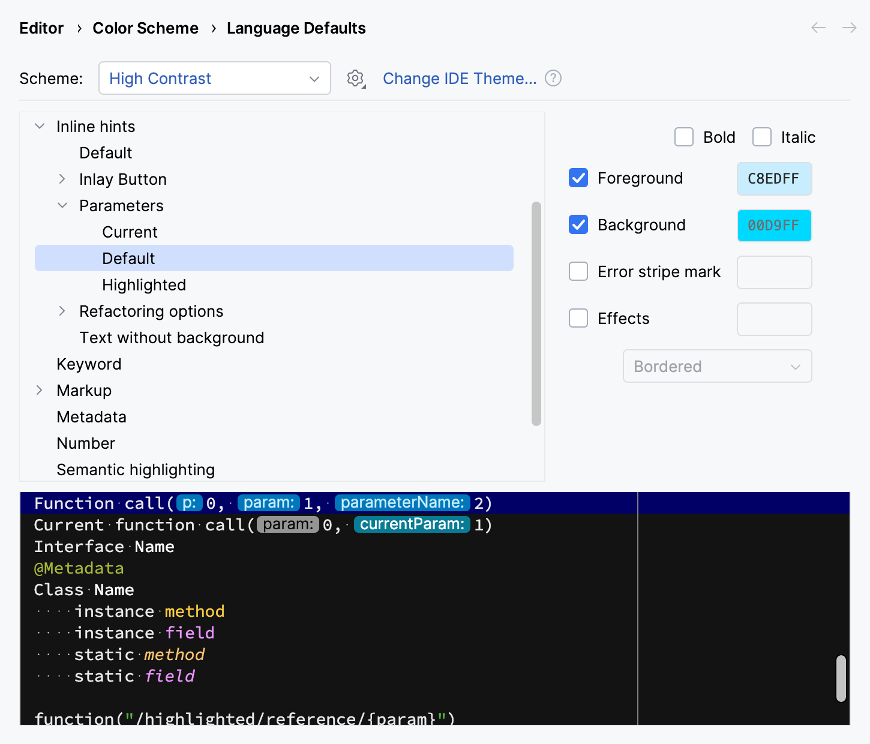Click purple 'field' after instance in preview
Viewport: 870px width, 744px height.
pyautogui.click(x=190, y=633)
